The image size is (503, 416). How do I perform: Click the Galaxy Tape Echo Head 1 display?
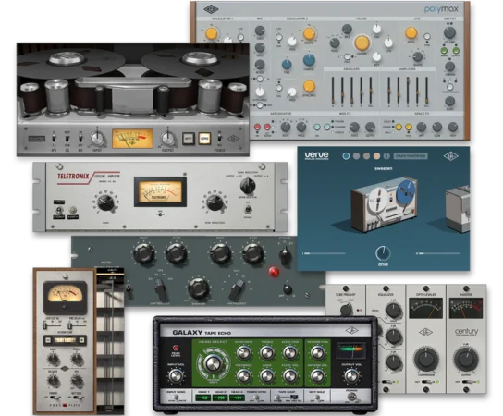click(x=202, y=398)
